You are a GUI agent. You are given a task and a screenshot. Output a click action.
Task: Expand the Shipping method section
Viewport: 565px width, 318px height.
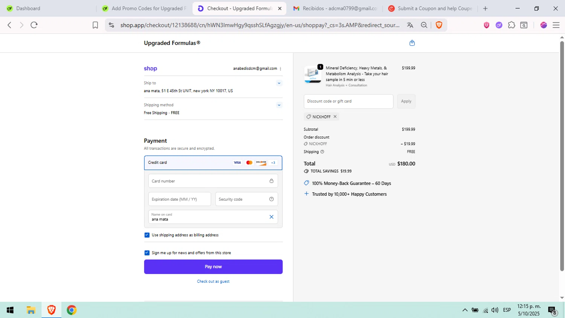[279, 105]
